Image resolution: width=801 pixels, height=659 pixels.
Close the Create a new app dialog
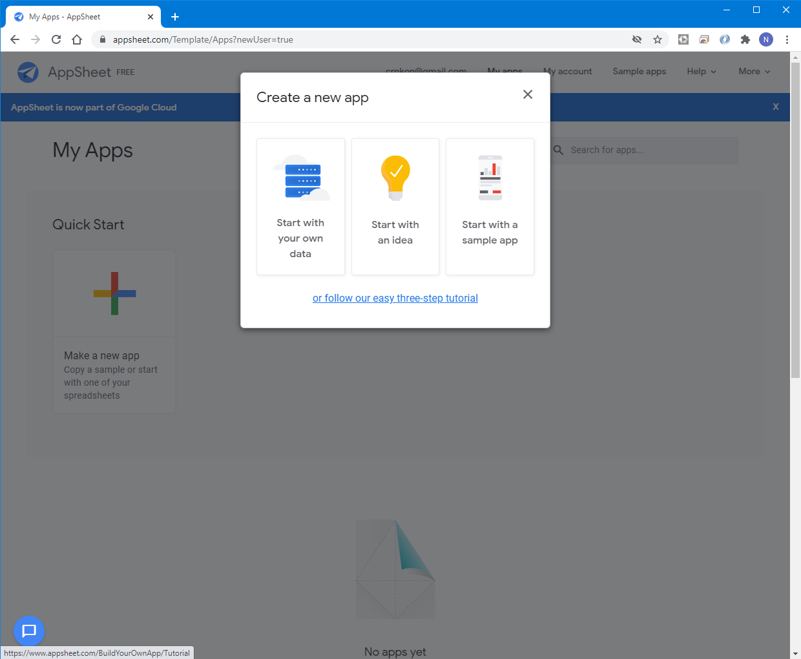tap(528, 94)
